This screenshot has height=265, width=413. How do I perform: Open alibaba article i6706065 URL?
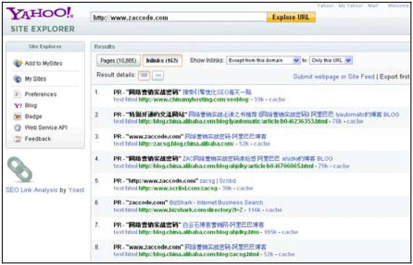[x=226, y=166]
